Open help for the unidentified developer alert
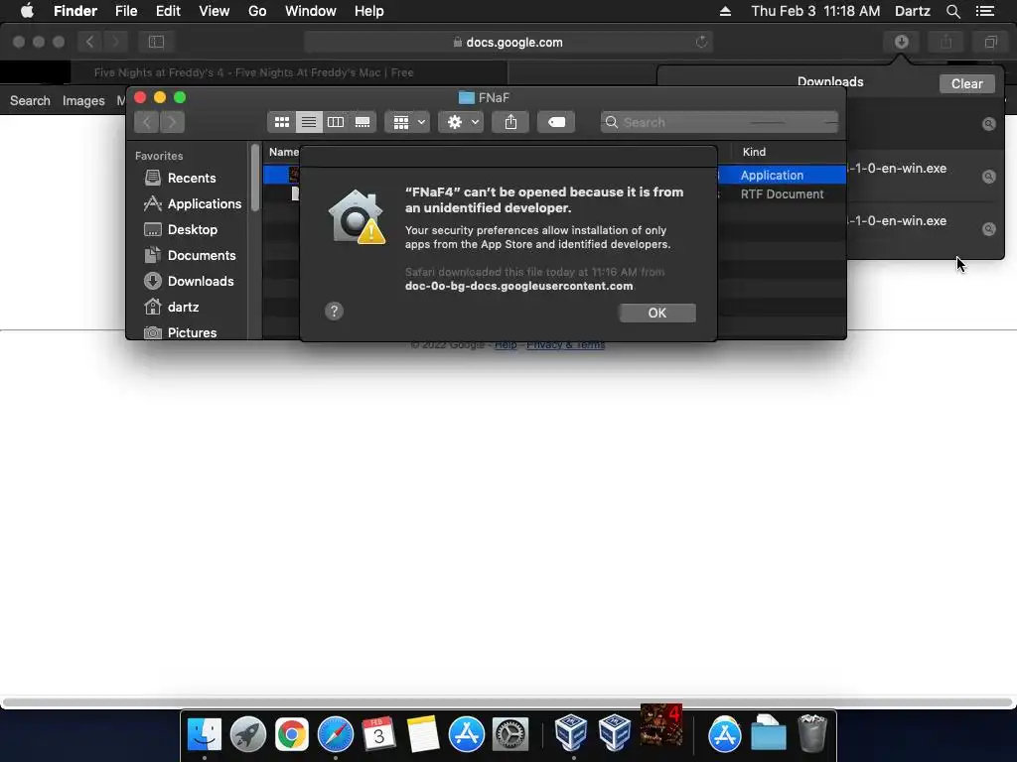The image size is (1017, 762). 334,312
